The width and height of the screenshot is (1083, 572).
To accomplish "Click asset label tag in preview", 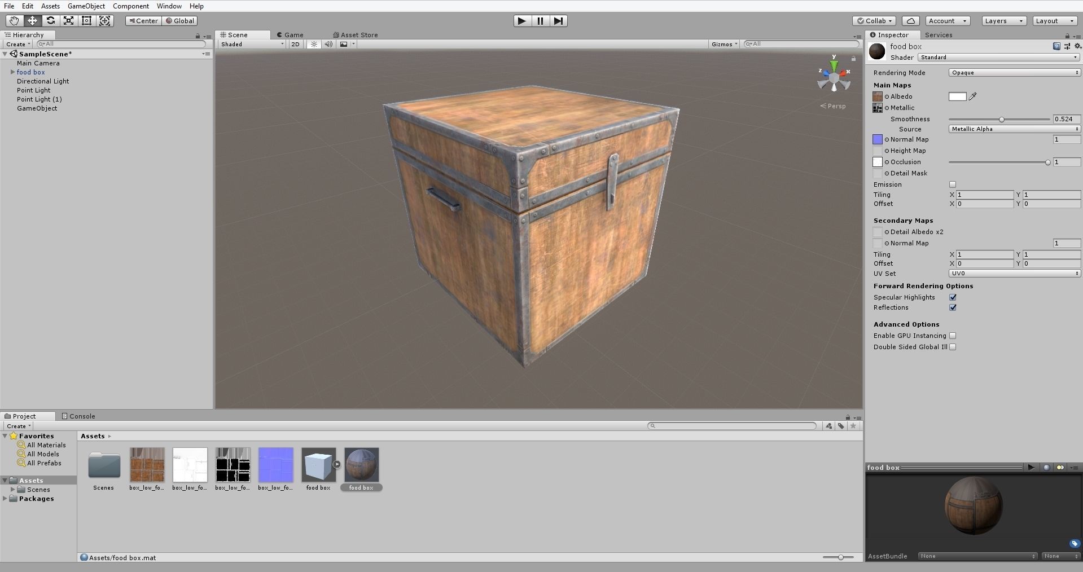I will [1074, 544].
